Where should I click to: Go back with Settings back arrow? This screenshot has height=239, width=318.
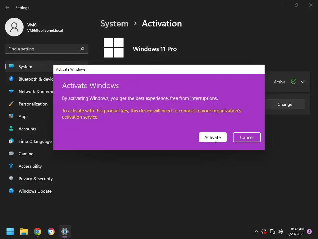pos(7,7)
